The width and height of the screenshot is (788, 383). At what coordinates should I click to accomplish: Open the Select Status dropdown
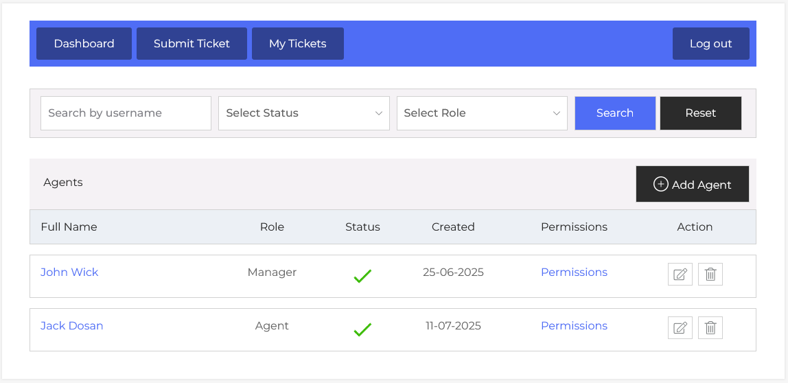tap(303, 113)
